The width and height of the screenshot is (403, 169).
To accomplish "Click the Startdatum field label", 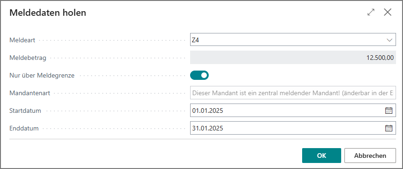I will coord(25,110).
